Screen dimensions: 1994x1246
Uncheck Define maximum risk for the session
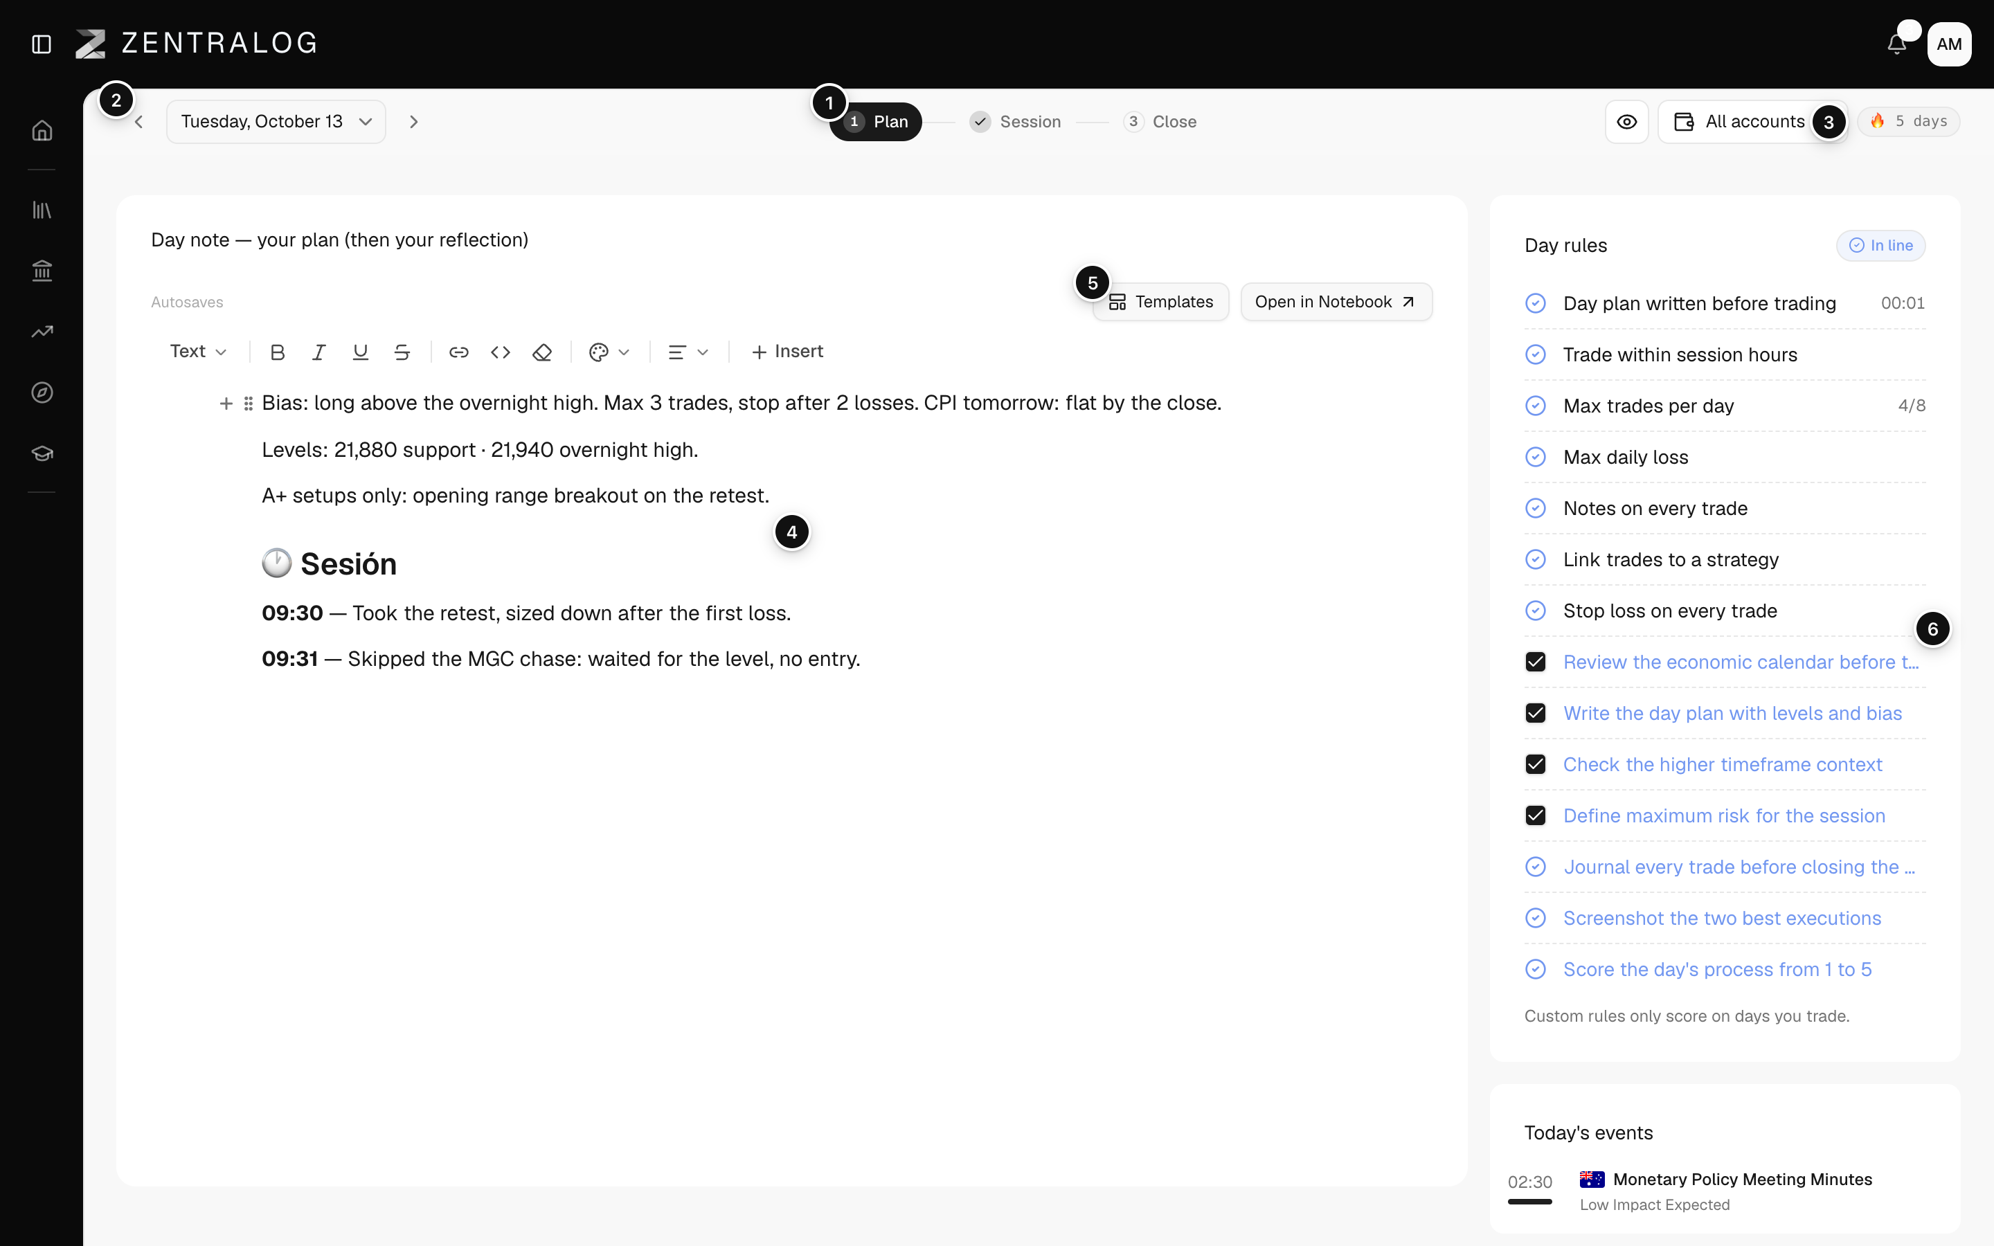1535,816
